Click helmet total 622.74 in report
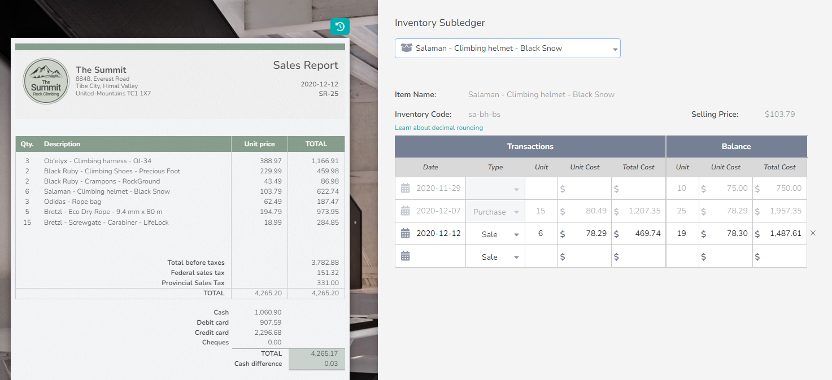 [x=328, y=191]
